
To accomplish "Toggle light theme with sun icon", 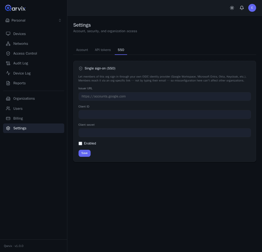I will click(232, 8).
